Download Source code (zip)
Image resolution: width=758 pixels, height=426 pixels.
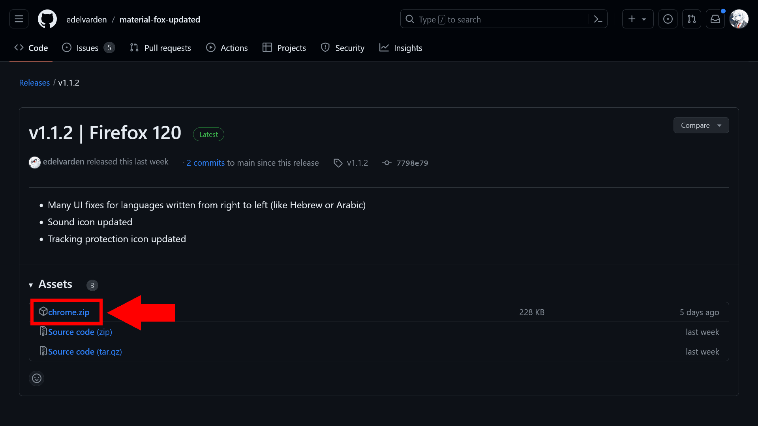coord(80,332)
